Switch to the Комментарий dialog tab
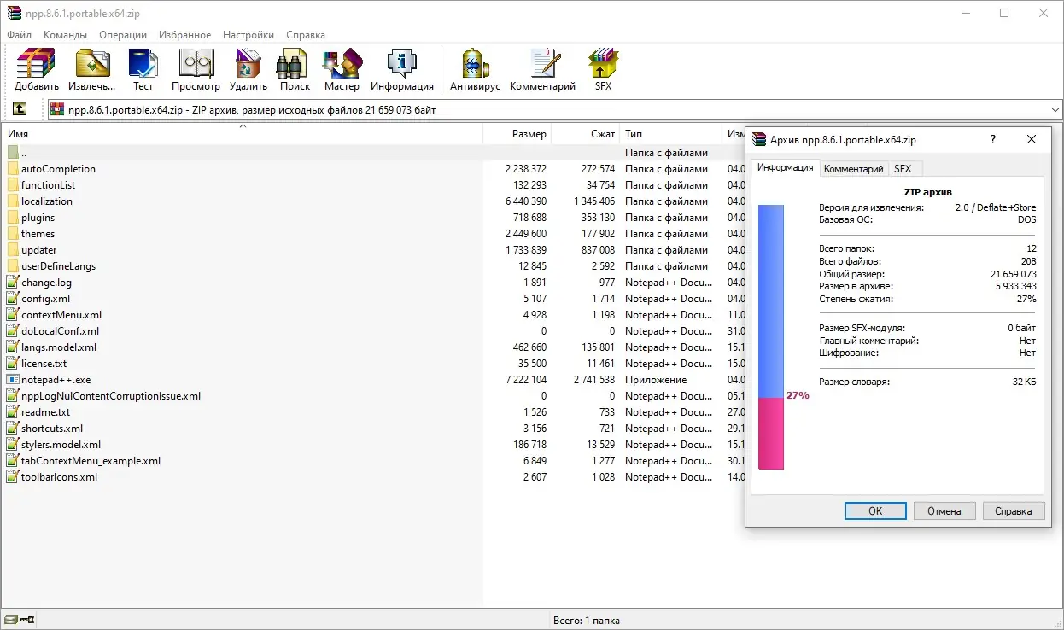The image size is (1064, 630). tap(853, 169)
